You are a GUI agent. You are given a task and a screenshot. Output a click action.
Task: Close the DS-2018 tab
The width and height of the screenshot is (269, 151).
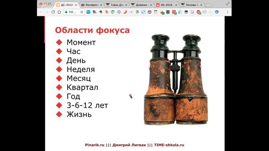coord(176,5)
